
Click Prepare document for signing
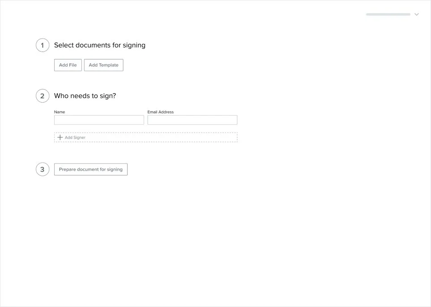point(91,169)
